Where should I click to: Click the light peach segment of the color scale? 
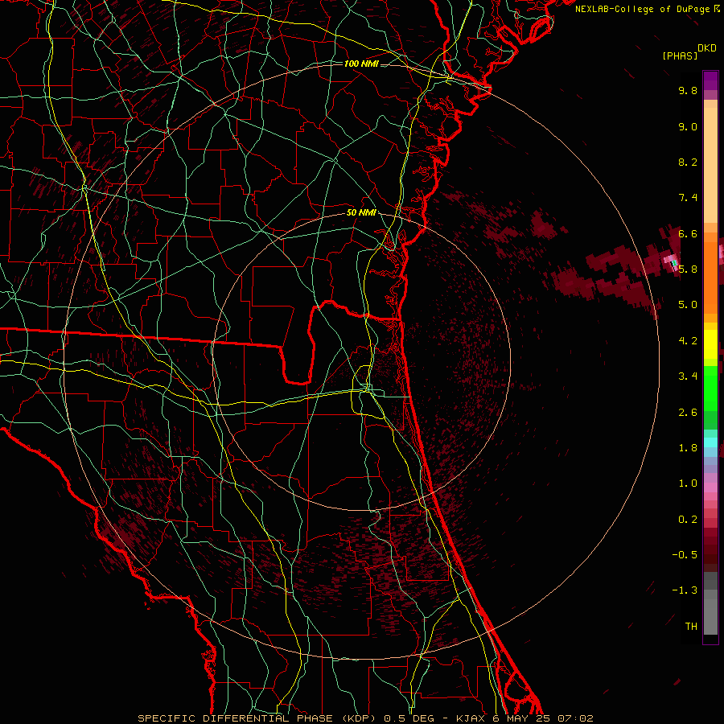[x=710, y=165]
